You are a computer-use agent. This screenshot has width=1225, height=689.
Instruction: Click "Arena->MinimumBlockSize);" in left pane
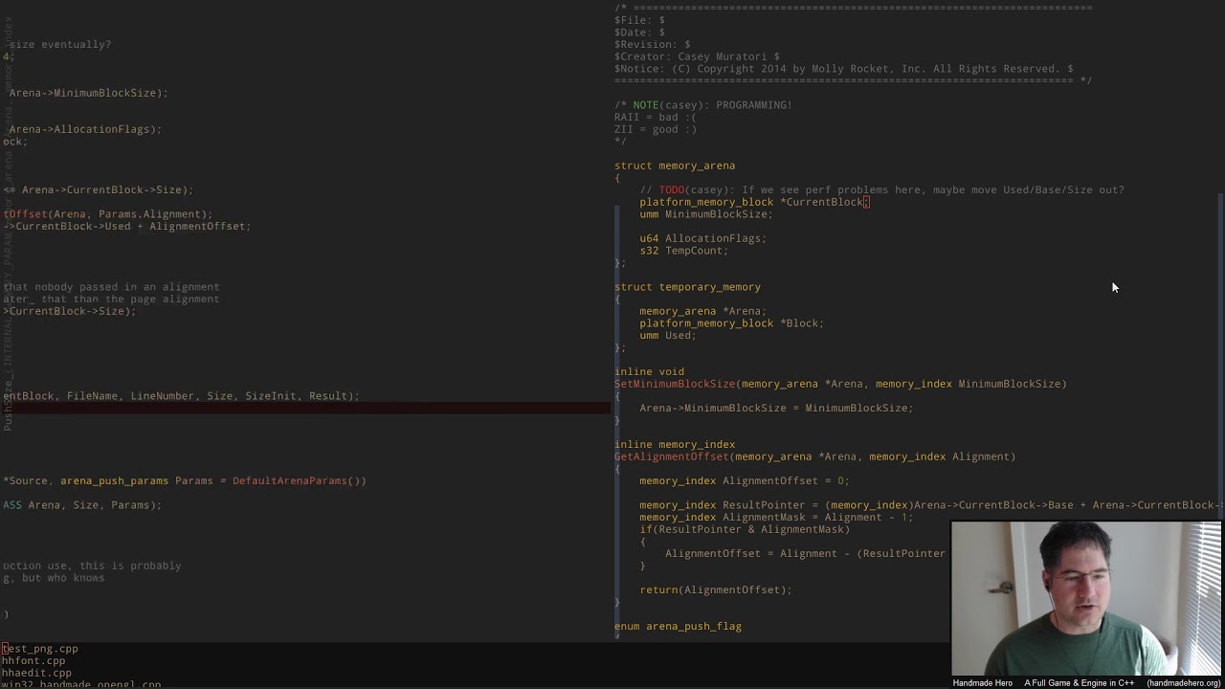coord(88,93)
